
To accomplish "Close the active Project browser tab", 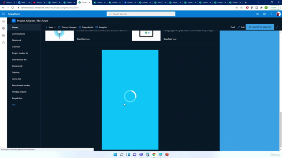I will [x=90, y=3].
